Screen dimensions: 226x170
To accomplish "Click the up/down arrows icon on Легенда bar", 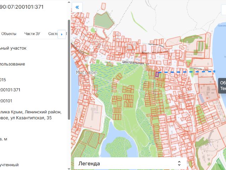I will 179,164.
